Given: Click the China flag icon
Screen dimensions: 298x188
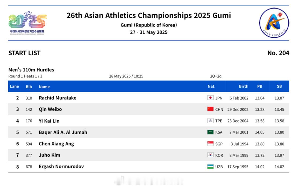Looking at the screenshot, I should (210, 109).
